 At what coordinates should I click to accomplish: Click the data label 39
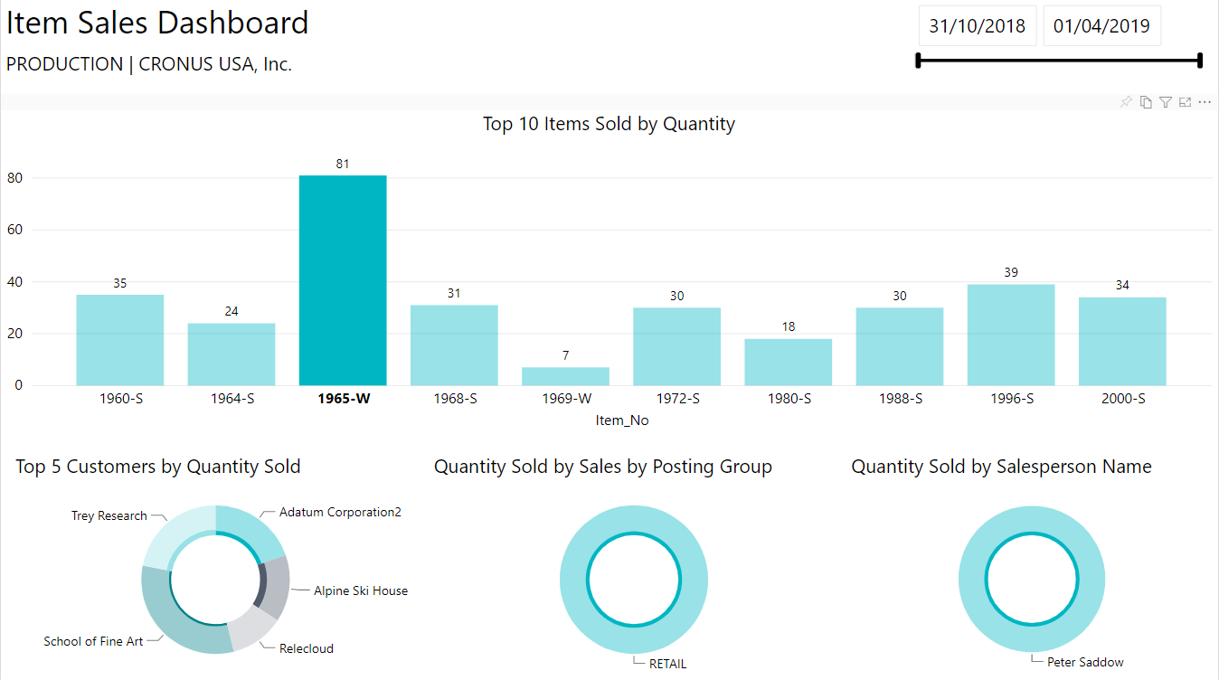[x=1011, y=272]
